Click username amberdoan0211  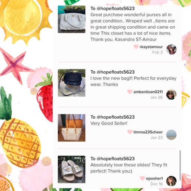click(x=148, y=92)
